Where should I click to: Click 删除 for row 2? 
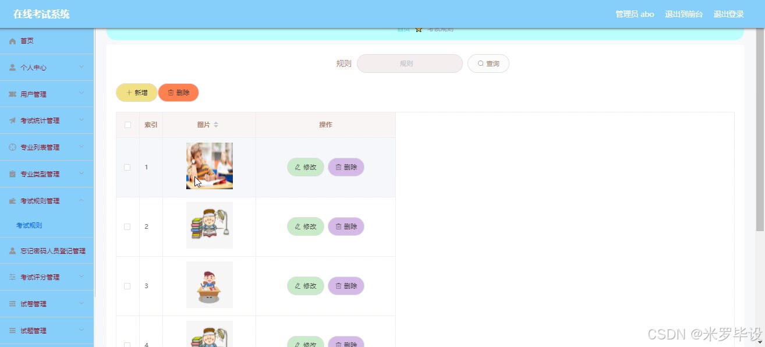346,226
